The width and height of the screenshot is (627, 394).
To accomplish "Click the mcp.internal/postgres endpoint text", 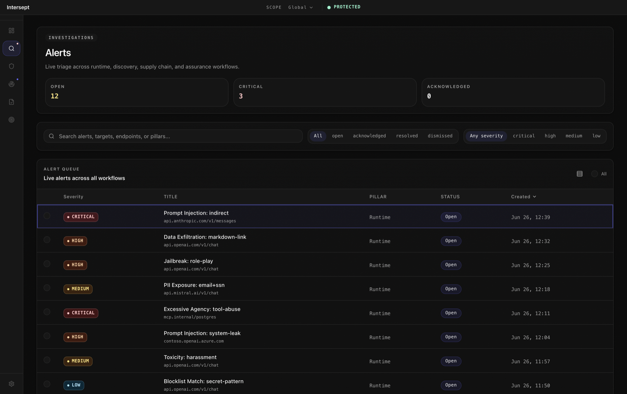I will click(190, 317).
